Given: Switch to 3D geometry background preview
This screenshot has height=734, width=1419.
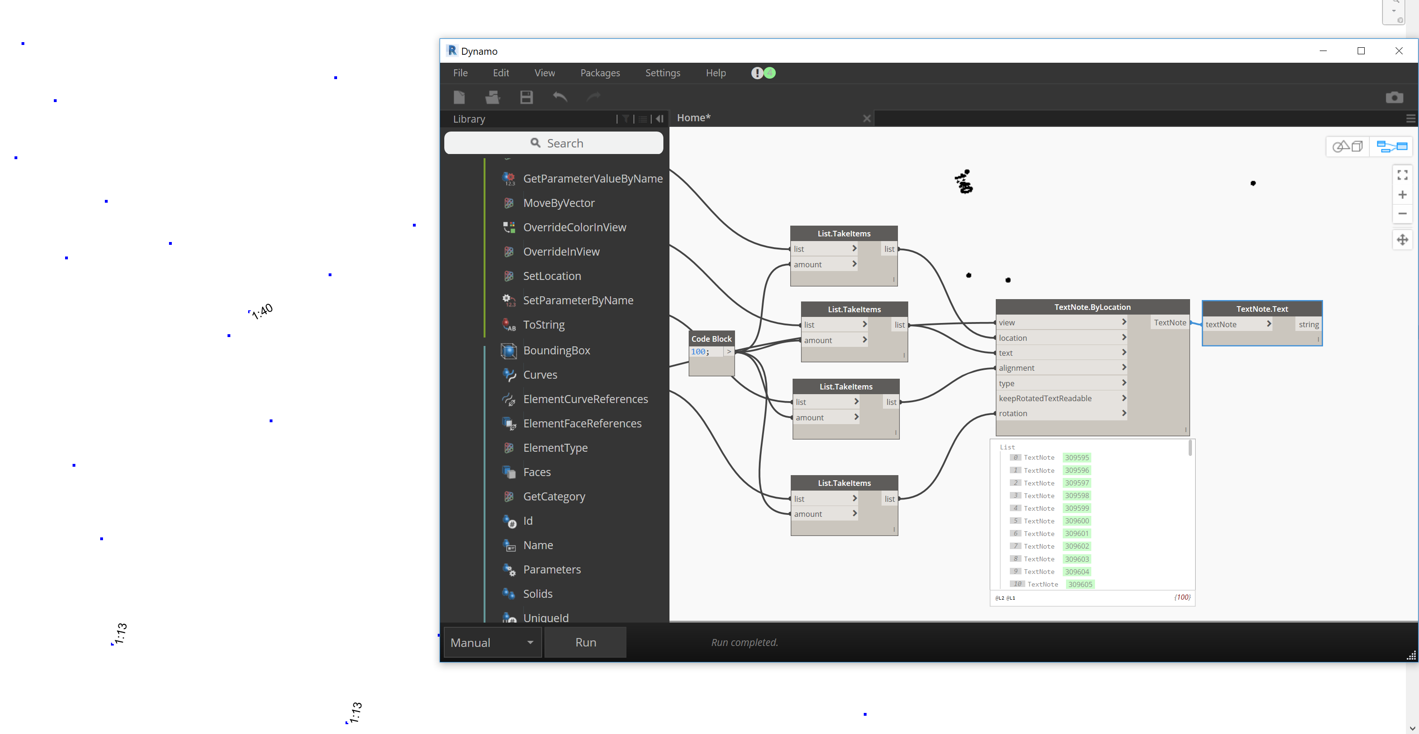Looking at the screenshot, I should click(1347, 147).
